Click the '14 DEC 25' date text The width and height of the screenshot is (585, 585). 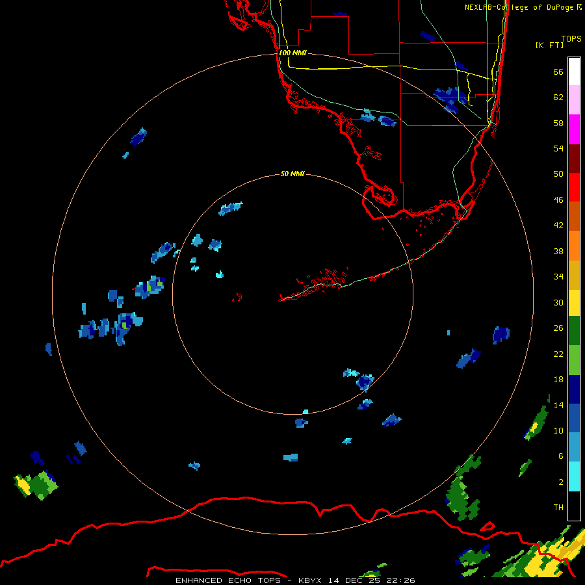tap(354, 580)
